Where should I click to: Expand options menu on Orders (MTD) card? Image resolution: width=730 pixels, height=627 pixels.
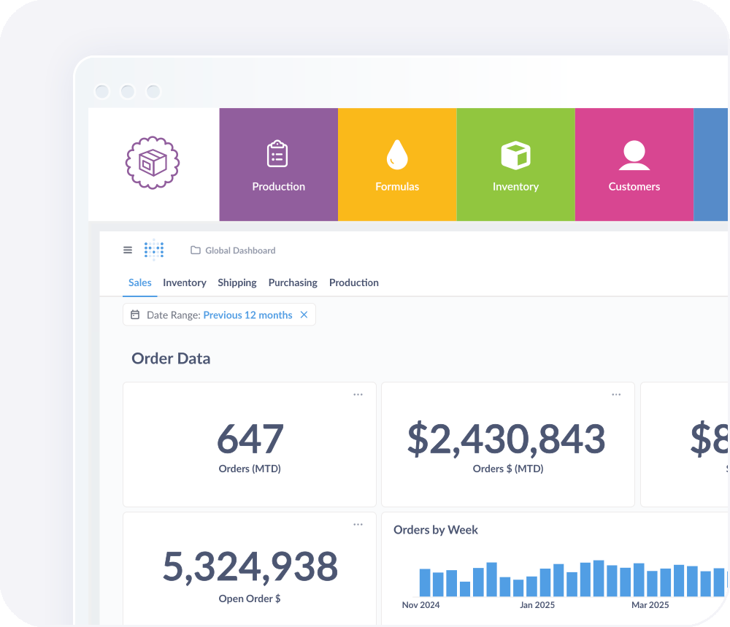click(358, 395)
